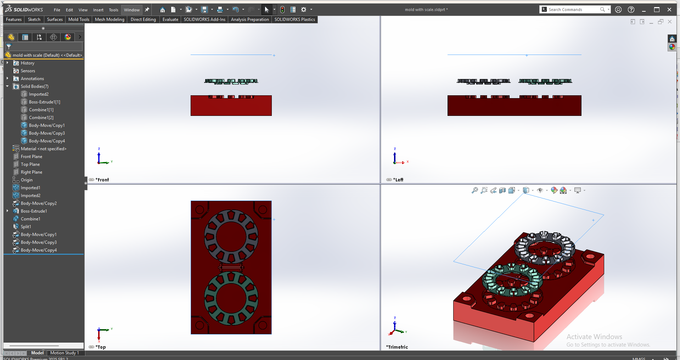Open the File Properties icon
Screen dimensions: 680x360
click(x=293, y=10)
